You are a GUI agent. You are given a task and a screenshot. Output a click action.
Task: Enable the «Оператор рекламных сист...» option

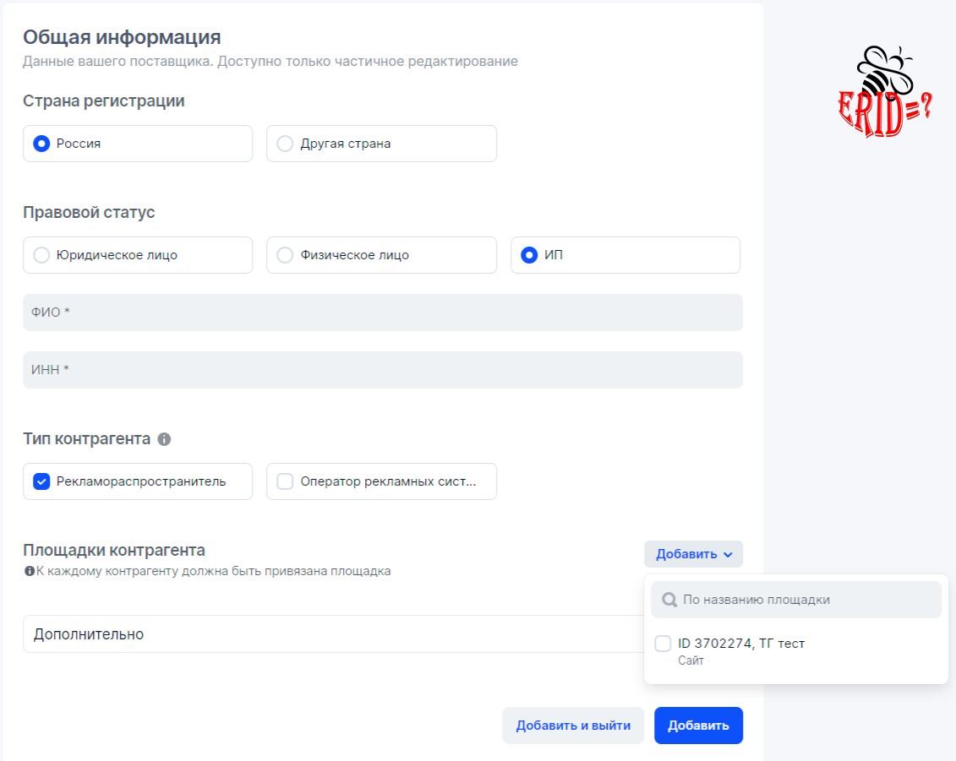click(284, 481)
